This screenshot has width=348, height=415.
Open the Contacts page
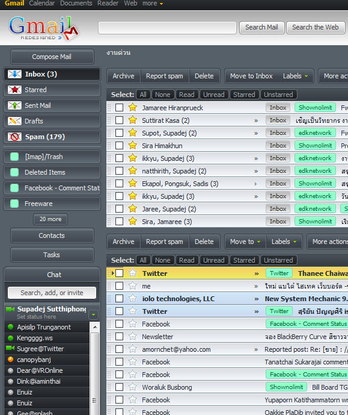(52, 236)
